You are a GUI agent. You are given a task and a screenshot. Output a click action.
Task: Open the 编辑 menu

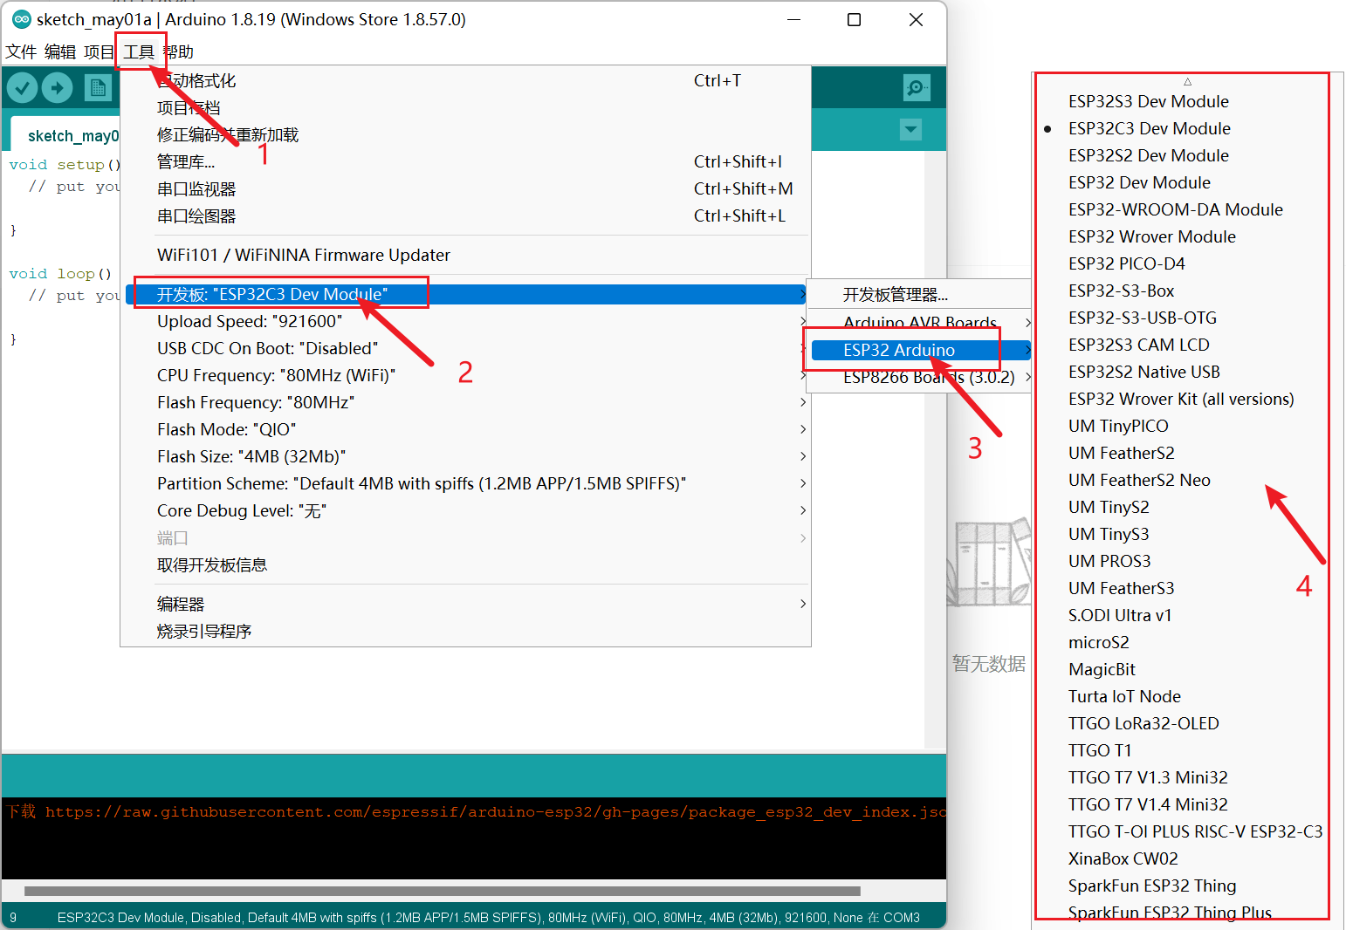60,51
